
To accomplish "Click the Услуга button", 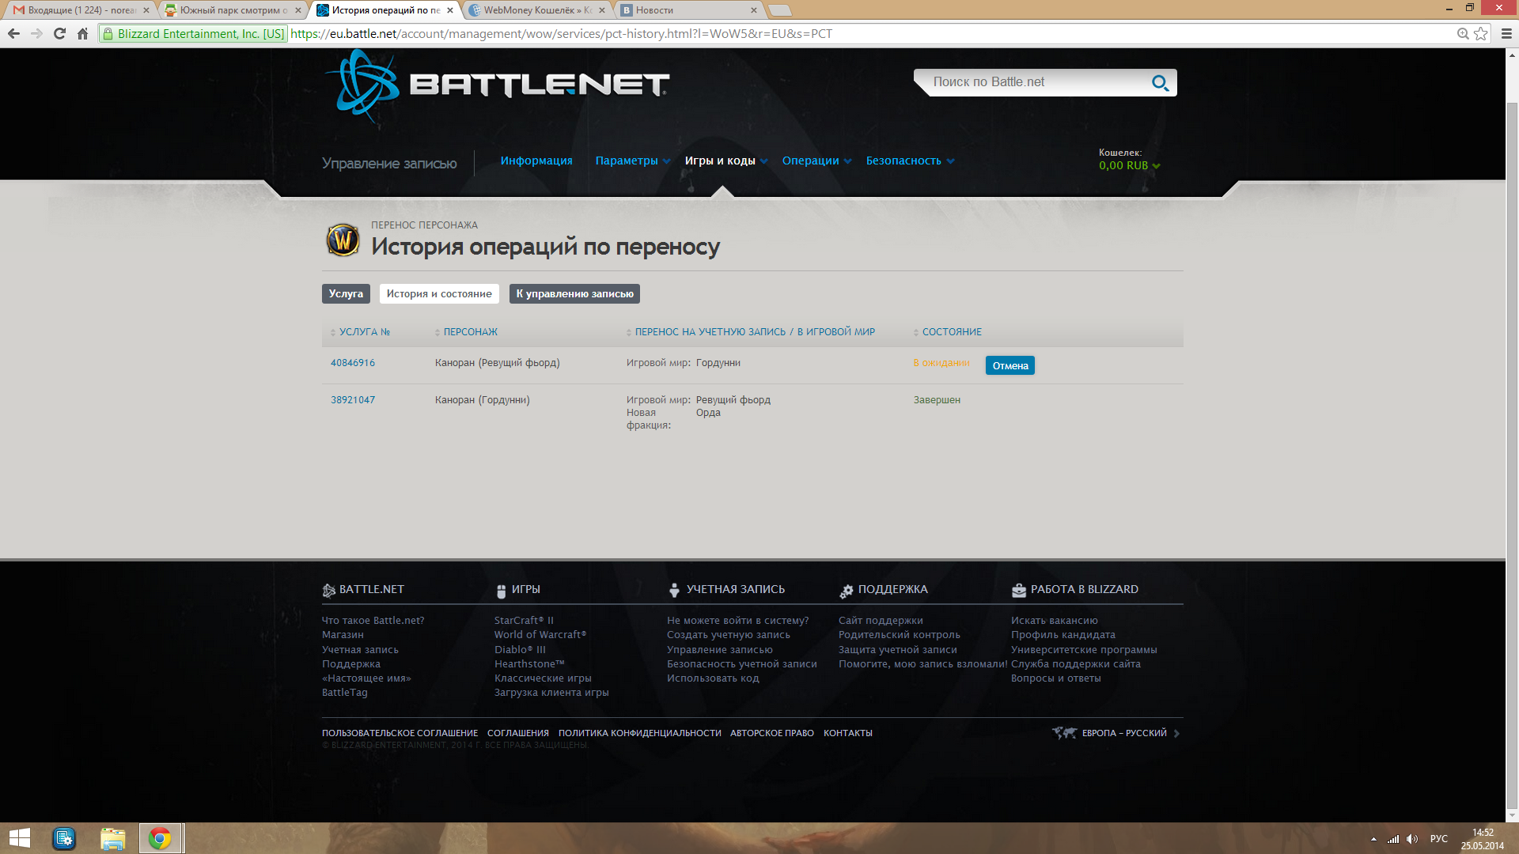I will (346, 293).
